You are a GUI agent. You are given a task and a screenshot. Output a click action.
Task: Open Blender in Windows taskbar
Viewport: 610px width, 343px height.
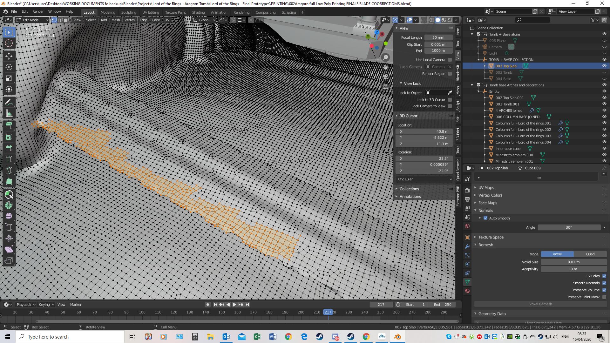397,337
